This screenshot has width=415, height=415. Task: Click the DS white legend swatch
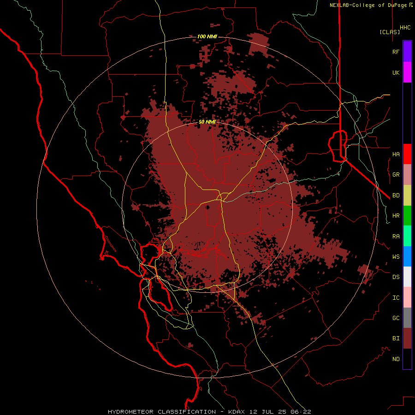coord(407,277)
